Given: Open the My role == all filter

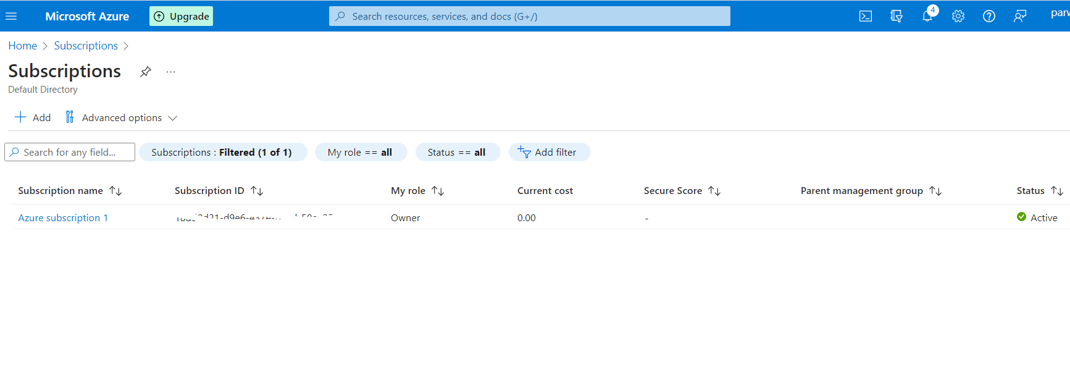Looking at the screenshot, I should coord(361,152).
